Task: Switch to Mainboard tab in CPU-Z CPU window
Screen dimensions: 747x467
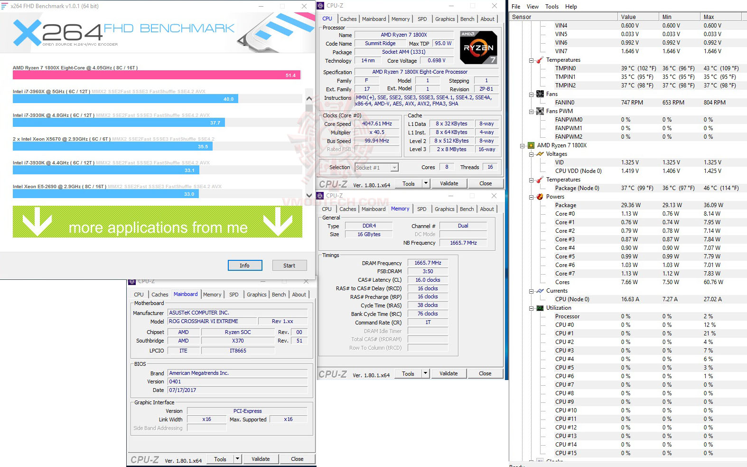Action: (x=374, y=19)
